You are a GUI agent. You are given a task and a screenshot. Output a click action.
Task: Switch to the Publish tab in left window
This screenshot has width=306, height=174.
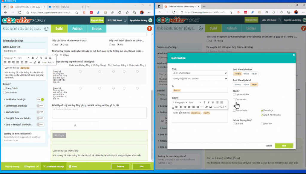[x=77, y=28]
